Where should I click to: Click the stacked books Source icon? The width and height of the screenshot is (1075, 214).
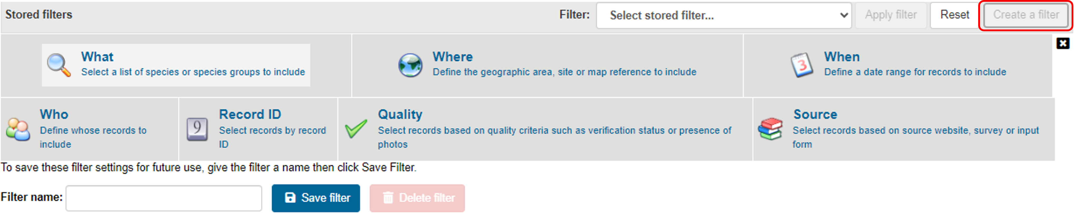pyautogui.click(x=770, y=129)
